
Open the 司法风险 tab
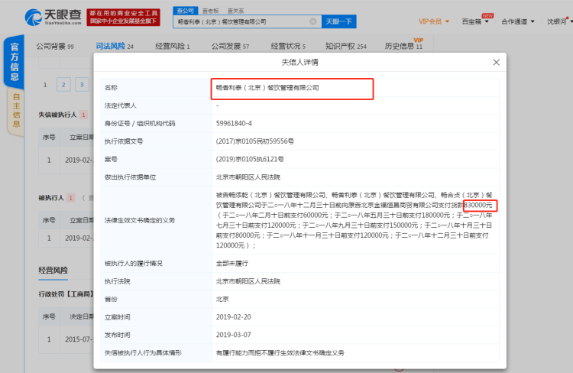click(115, 46)
